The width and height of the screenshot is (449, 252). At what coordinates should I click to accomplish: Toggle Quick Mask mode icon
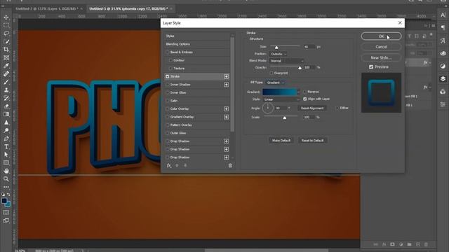coord(6,213)
